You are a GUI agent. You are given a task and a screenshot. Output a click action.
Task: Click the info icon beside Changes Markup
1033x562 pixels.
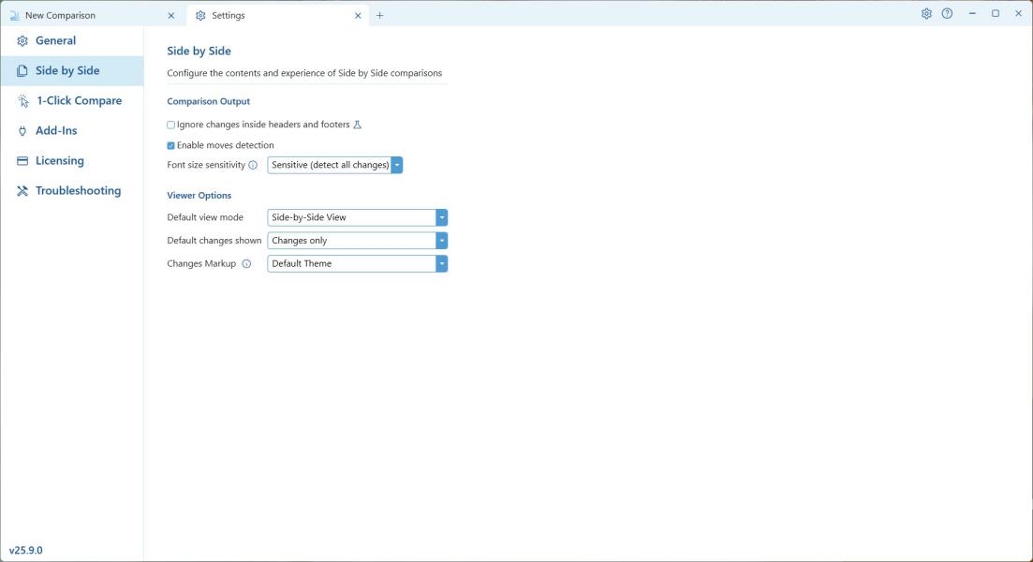pyautogui.click(x=246, y=264)
